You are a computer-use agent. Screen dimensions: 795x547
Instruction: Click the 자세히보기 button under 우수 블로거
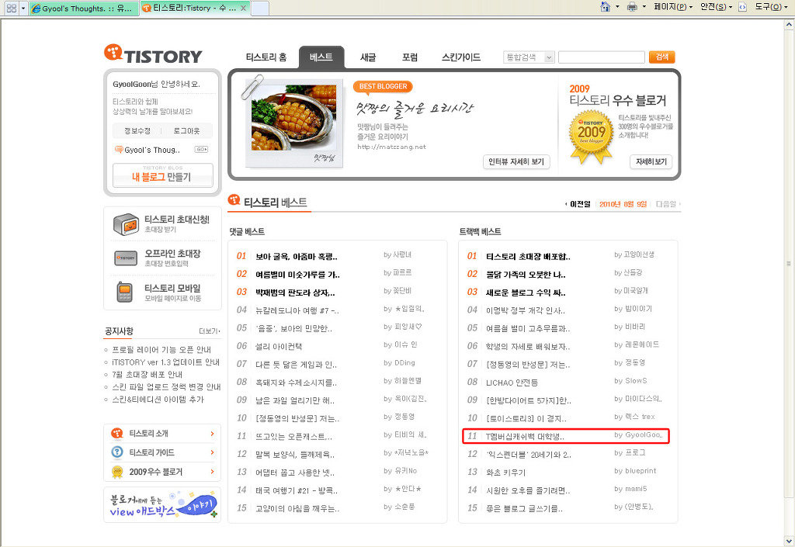[x=651, y=161]
